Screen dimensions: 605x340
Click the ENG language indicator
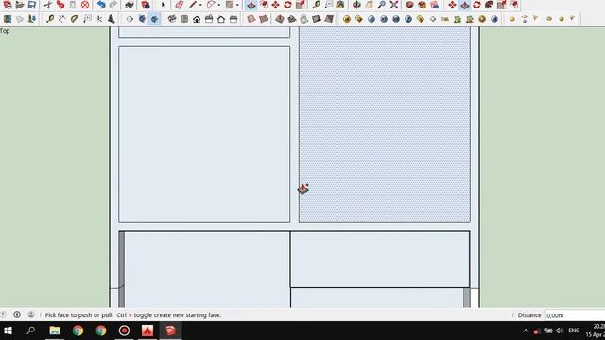(574, 331)
